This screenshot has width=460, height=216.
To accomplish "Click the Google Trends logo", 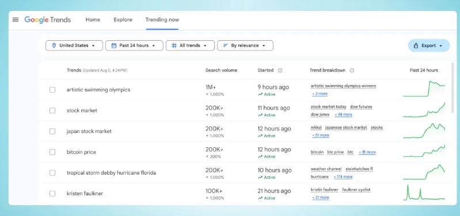I will [x=48, y=20].
